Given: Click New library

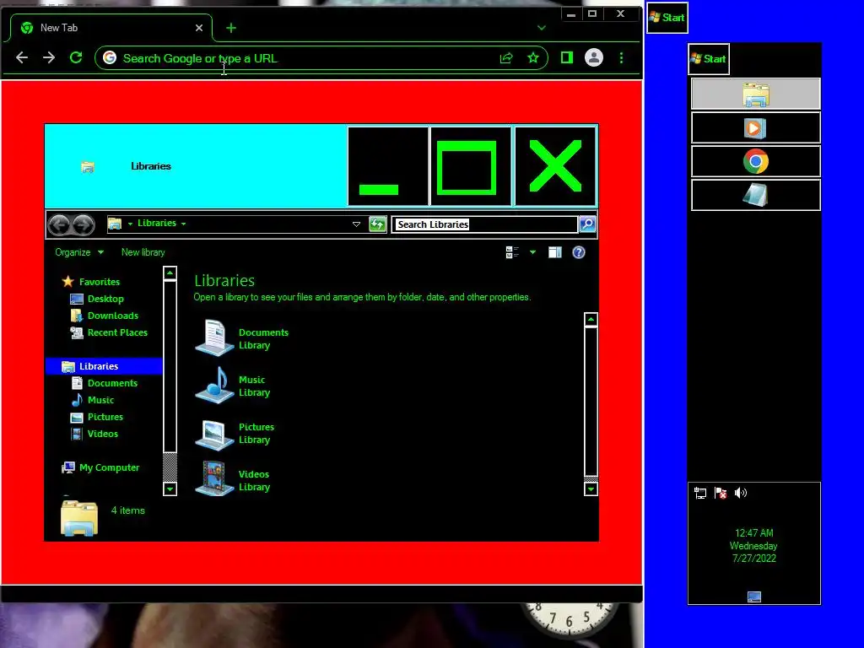Looking at the screenshot, I should 143,252.
